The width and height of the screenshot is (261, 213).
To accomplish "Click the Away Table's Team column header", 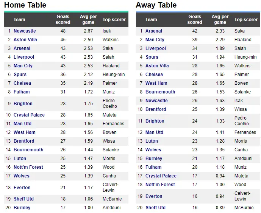I will (x=151, y=20).
